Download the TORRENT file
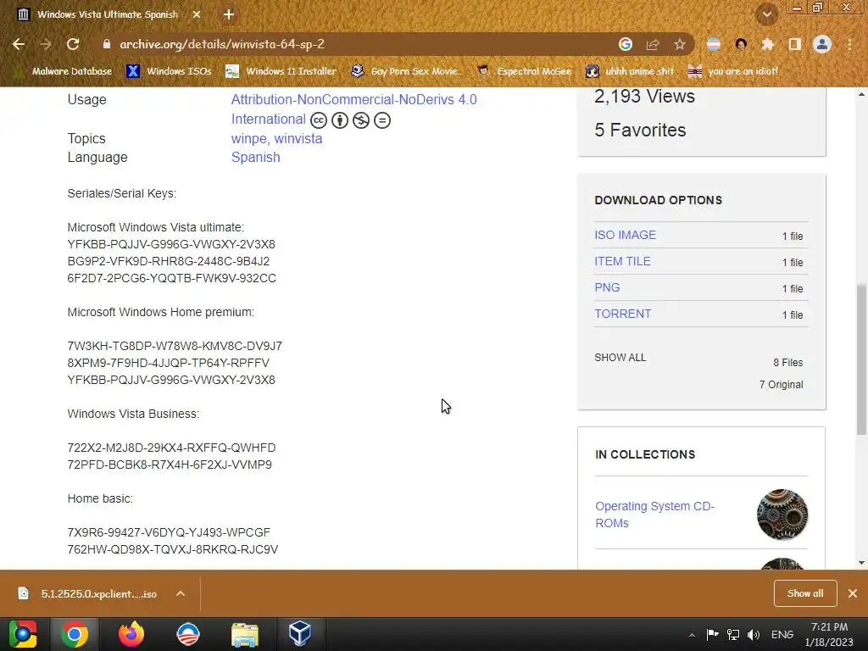 point(622,314)
